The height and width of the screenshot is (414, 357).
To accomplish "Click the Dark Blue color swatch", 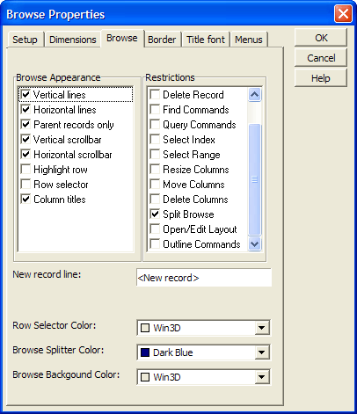I will [x=145, y=352].
